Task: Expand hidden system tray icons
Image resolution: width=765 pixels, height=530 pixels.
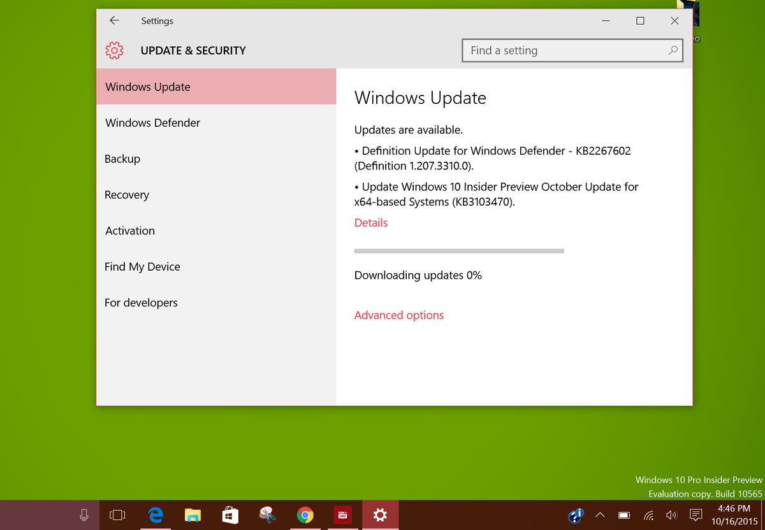Action: point(600,515)
